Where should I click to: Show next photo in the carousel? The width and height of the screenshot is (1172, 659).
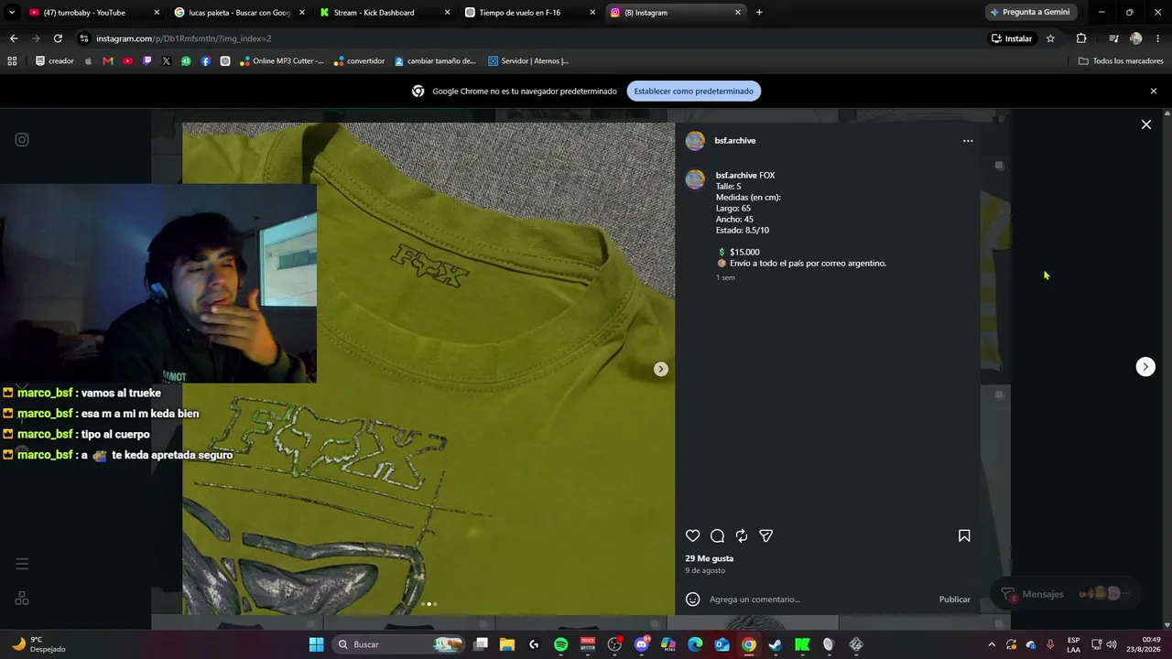click(x=661, y=369)
